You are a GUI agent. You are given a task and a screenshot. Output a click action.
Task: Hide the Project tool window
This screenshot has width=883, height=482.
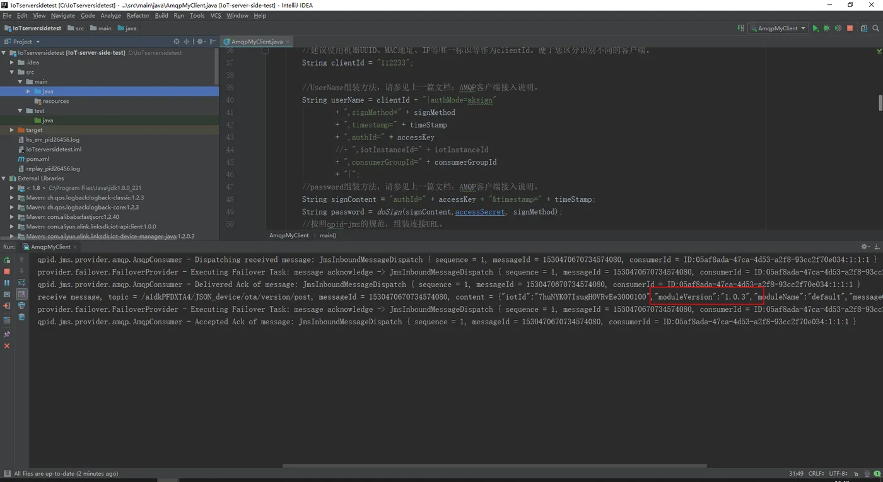pos(213,42)
